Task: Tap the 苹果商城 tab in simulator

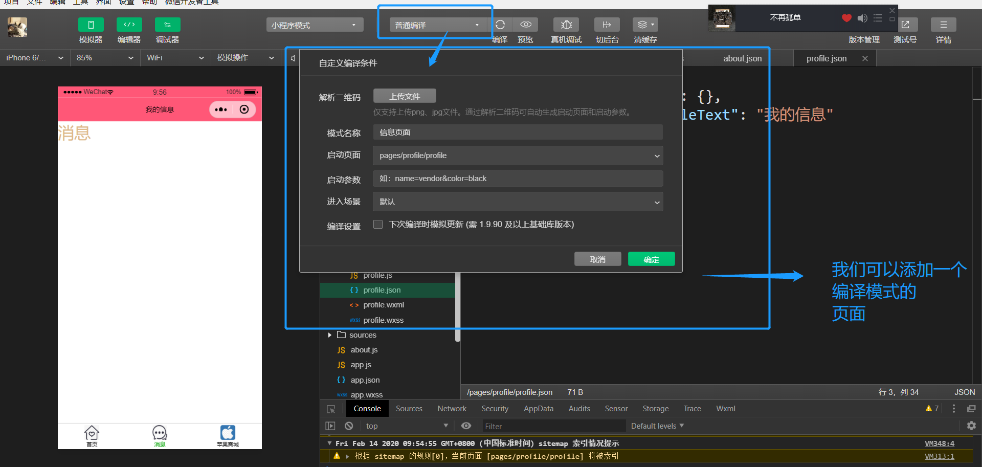Action: (228, 436)
